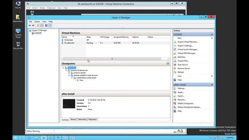249x140 pixels.
Task: Switch to the Networking tab
Action: 82,119
